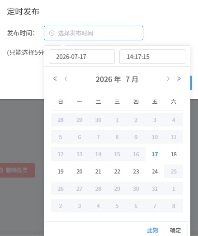Click the clock icon in publish time field
198x236 pixels.
pyautogui.click(x=52, y=33)
